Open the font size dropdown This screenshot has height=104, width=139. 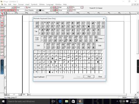(68, 8)
